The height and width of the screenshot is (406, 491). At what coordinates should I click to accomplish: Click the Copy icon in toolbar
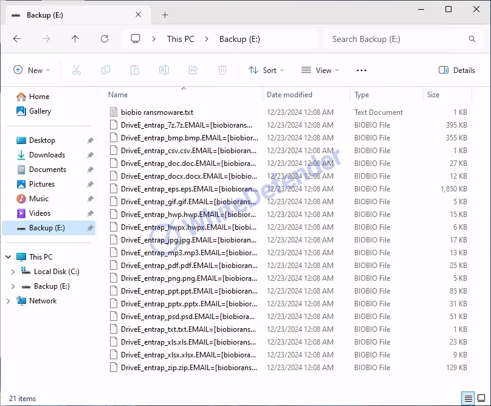click(106, 70)
